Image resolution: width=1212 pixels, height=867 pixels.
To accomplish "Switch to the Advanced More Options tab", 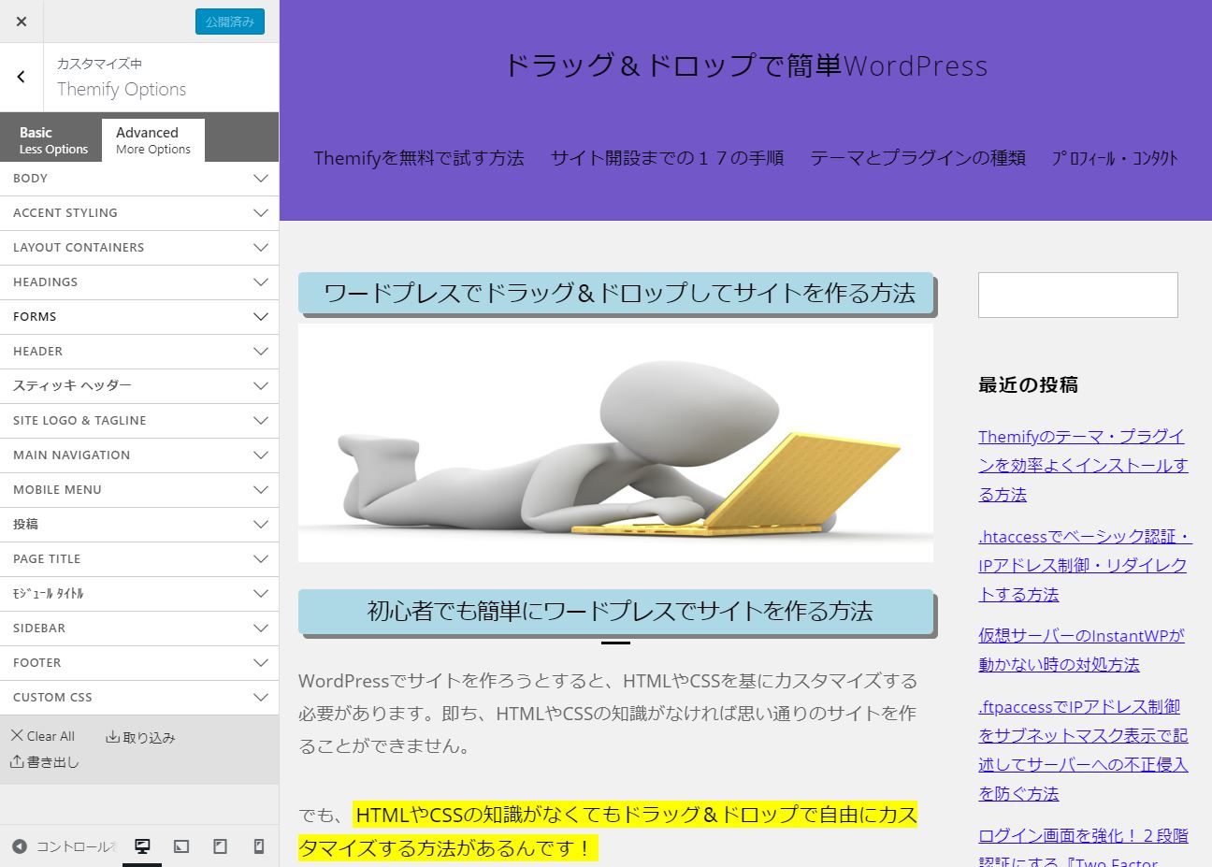I will click(x=153, y=140).
